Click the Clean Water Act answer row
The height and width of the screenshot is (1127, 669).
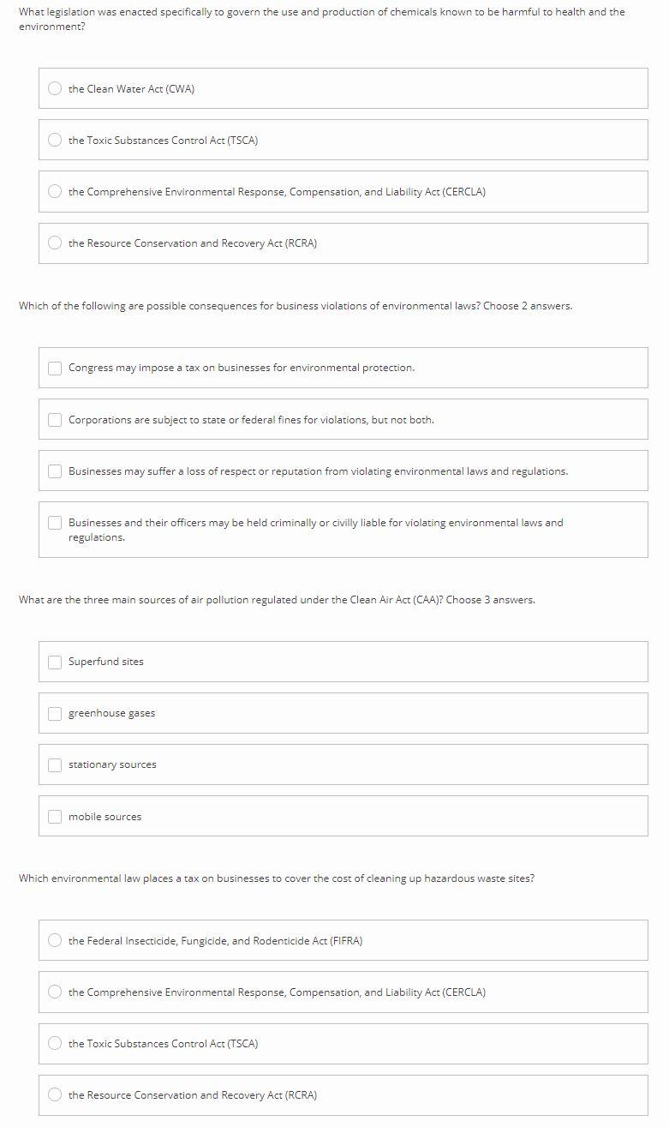coord(343,88)
